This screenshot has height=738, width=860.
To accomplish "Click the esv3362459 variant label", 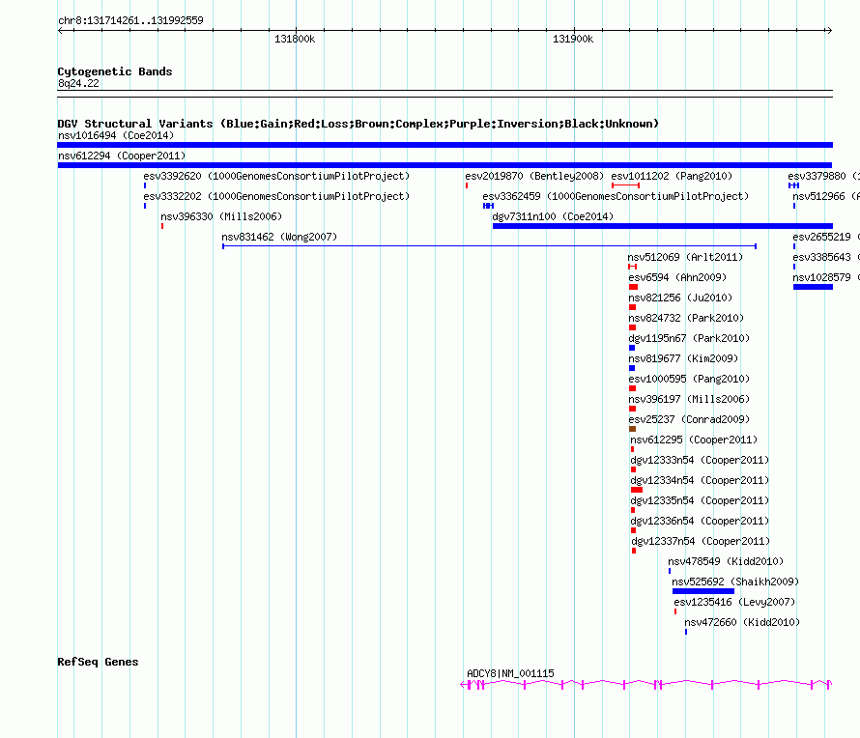I will tap(616, 196).
